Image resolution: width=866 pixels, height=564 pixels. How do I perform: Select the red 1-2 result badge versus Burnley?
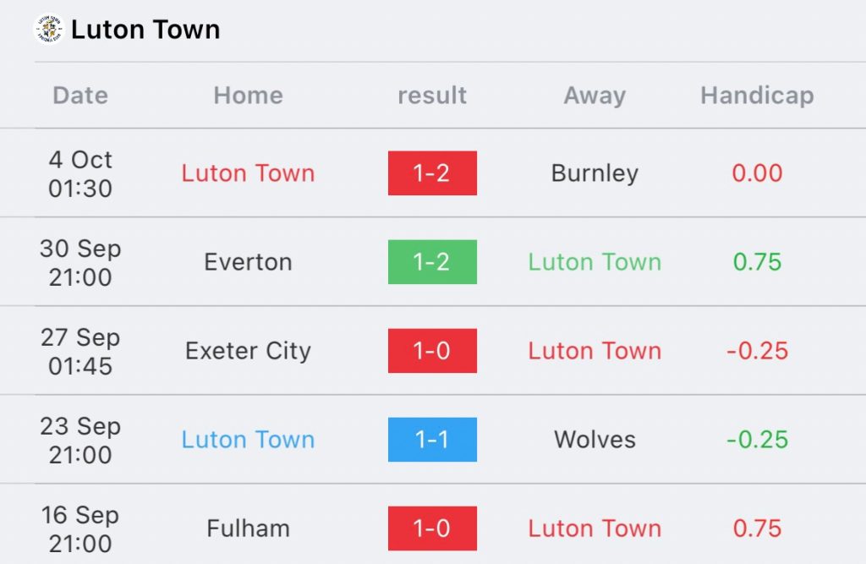(432, 172)
